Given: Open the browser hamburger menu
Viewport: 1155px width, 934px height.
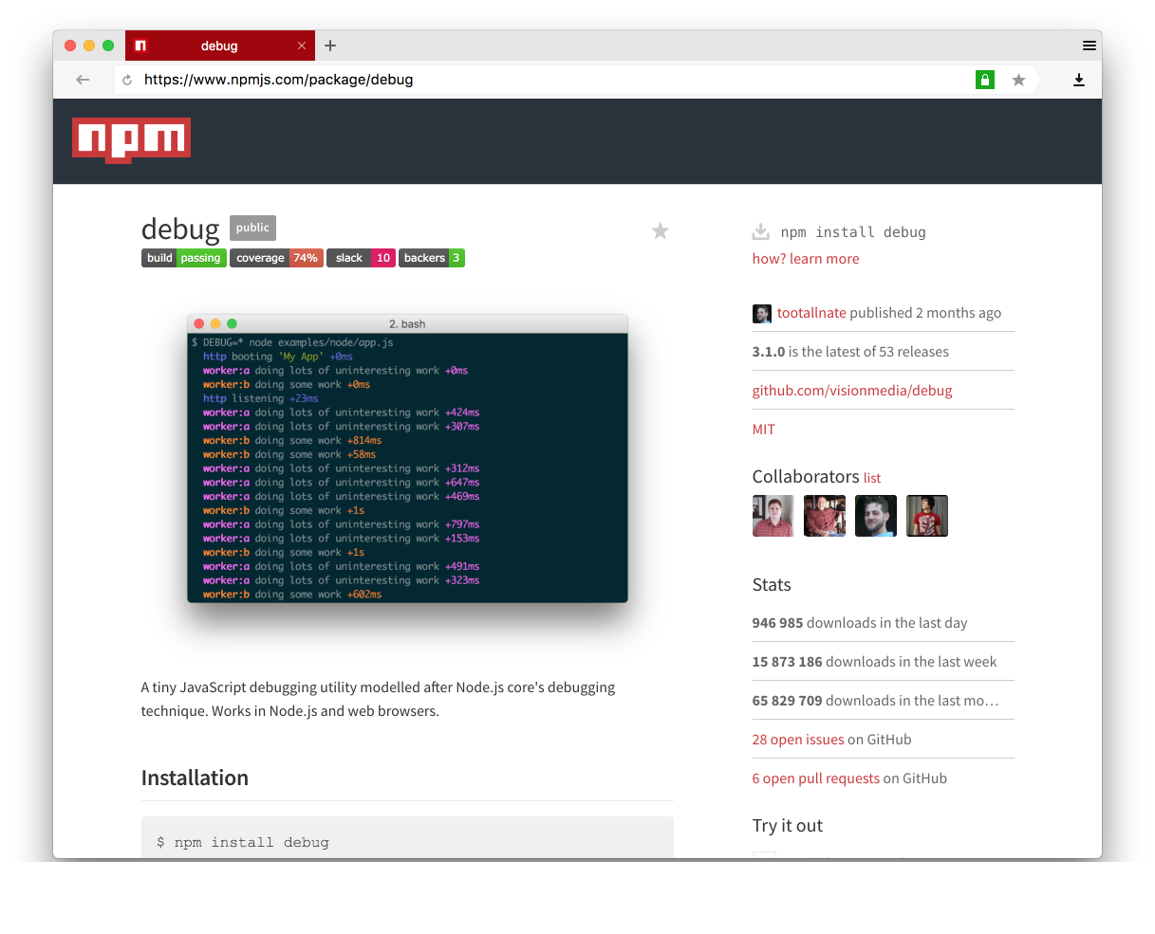Looking at the screenshot, I should point(1089,46).
